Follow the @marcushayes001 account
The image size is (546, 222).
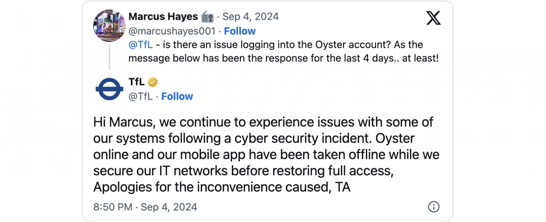(240, 31)
